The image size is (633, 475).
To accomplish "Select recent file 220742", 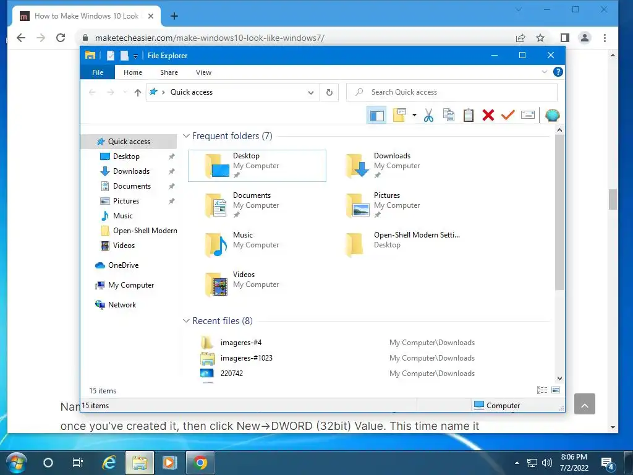I will pyautogui.click(x=232, y=373).
